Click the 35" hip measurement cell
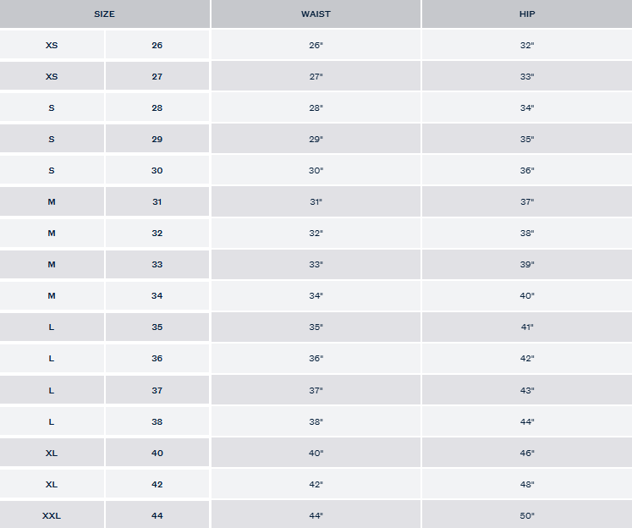632x528 pixels. tap(526, 139)
